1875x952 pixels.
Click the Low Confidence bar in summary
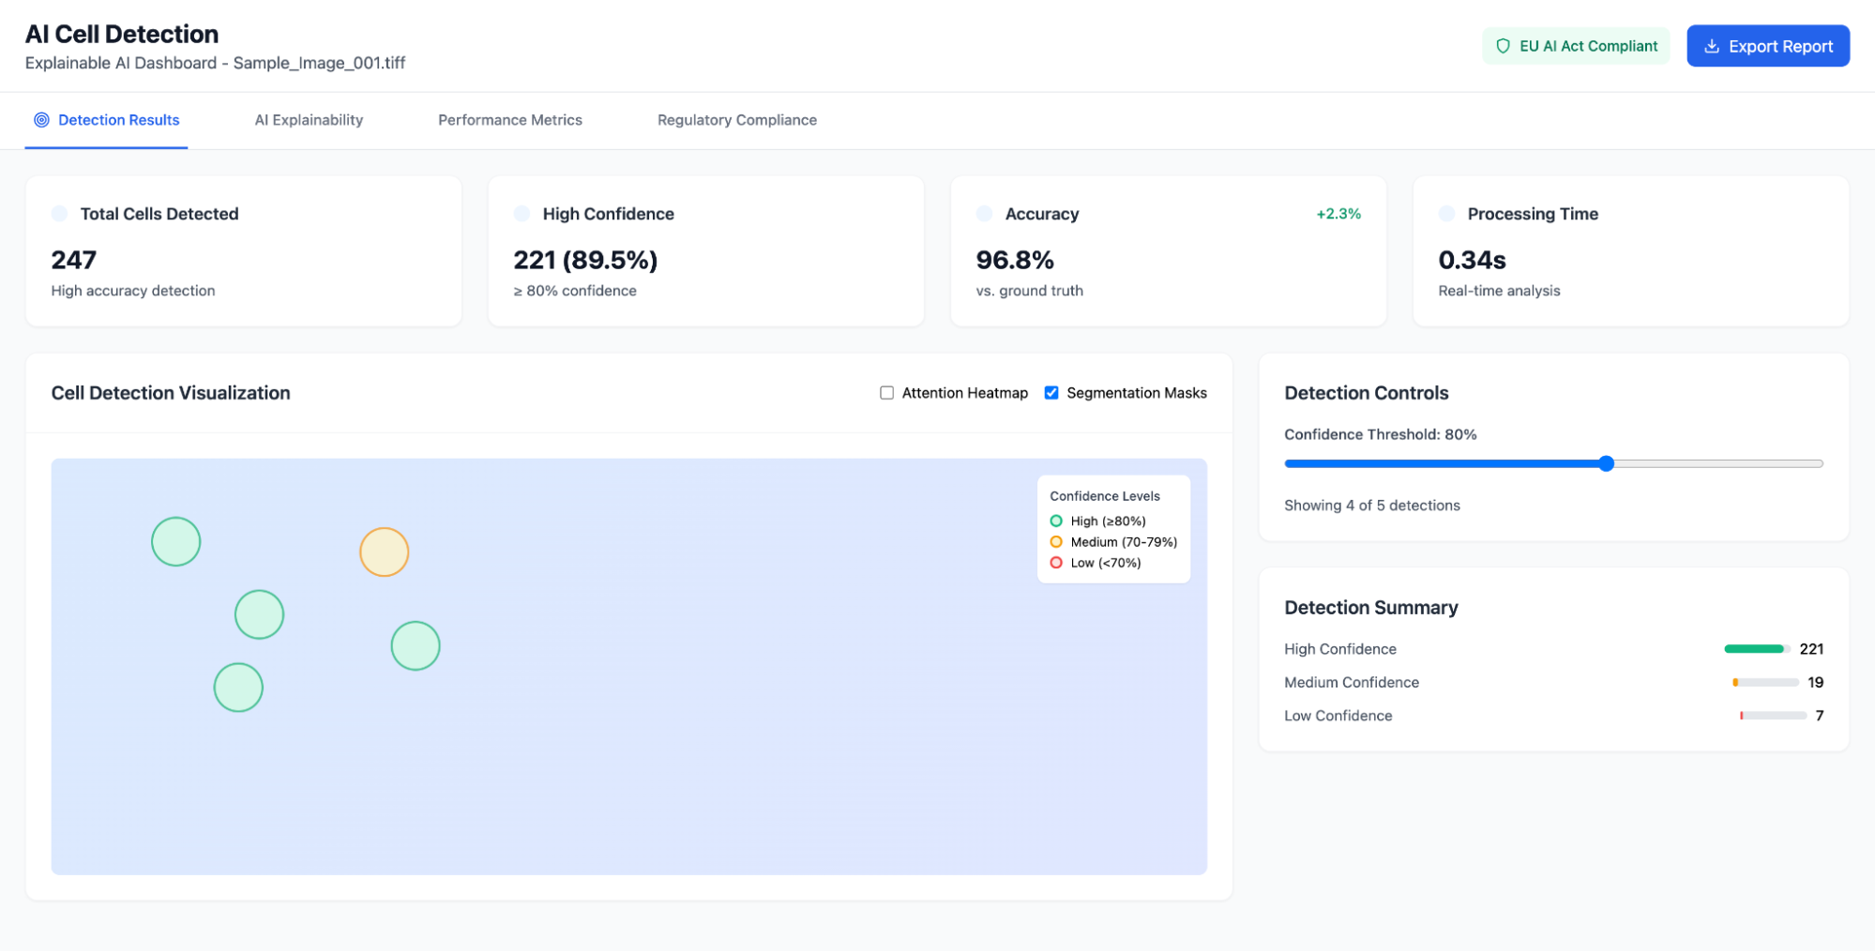(x=1773, y=716)
